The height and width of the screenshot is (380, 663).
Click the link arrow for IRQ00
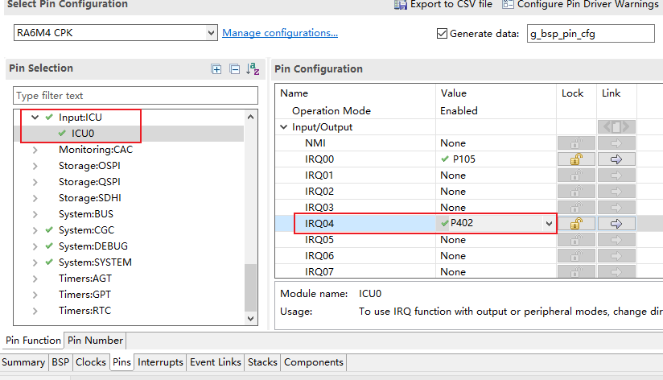pyautogui.click(x=616, y=159)
